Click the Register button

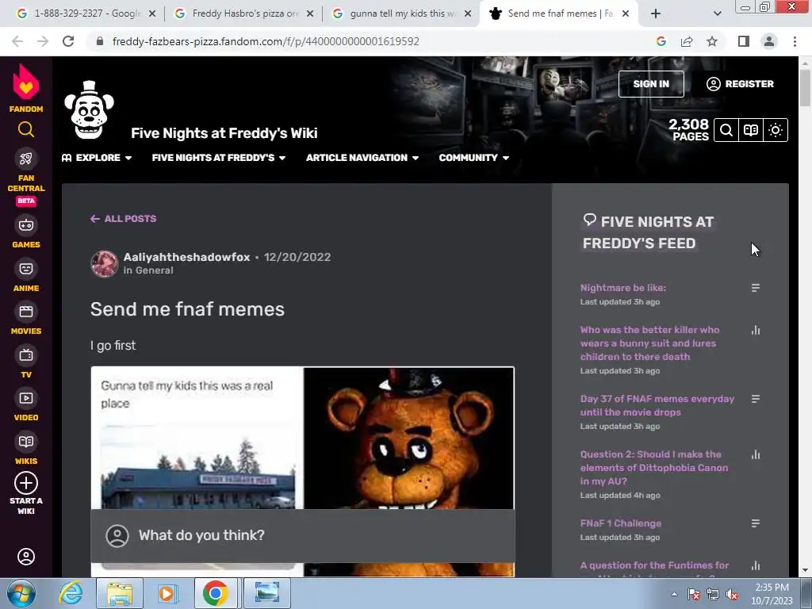click(x=740, y=84)
